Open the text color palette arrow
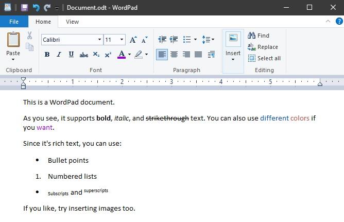The height and width of the screenshot is (222, 344). coord(129,55)
